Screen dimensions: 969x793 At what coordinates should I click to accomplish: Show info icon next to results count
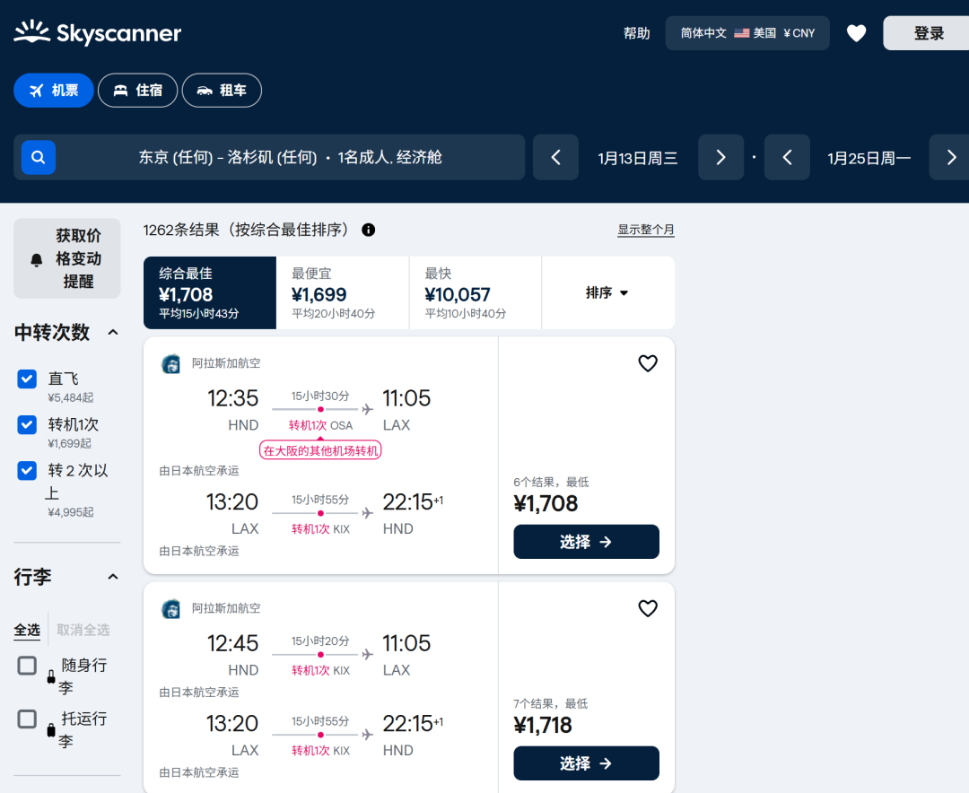[369, 230]
